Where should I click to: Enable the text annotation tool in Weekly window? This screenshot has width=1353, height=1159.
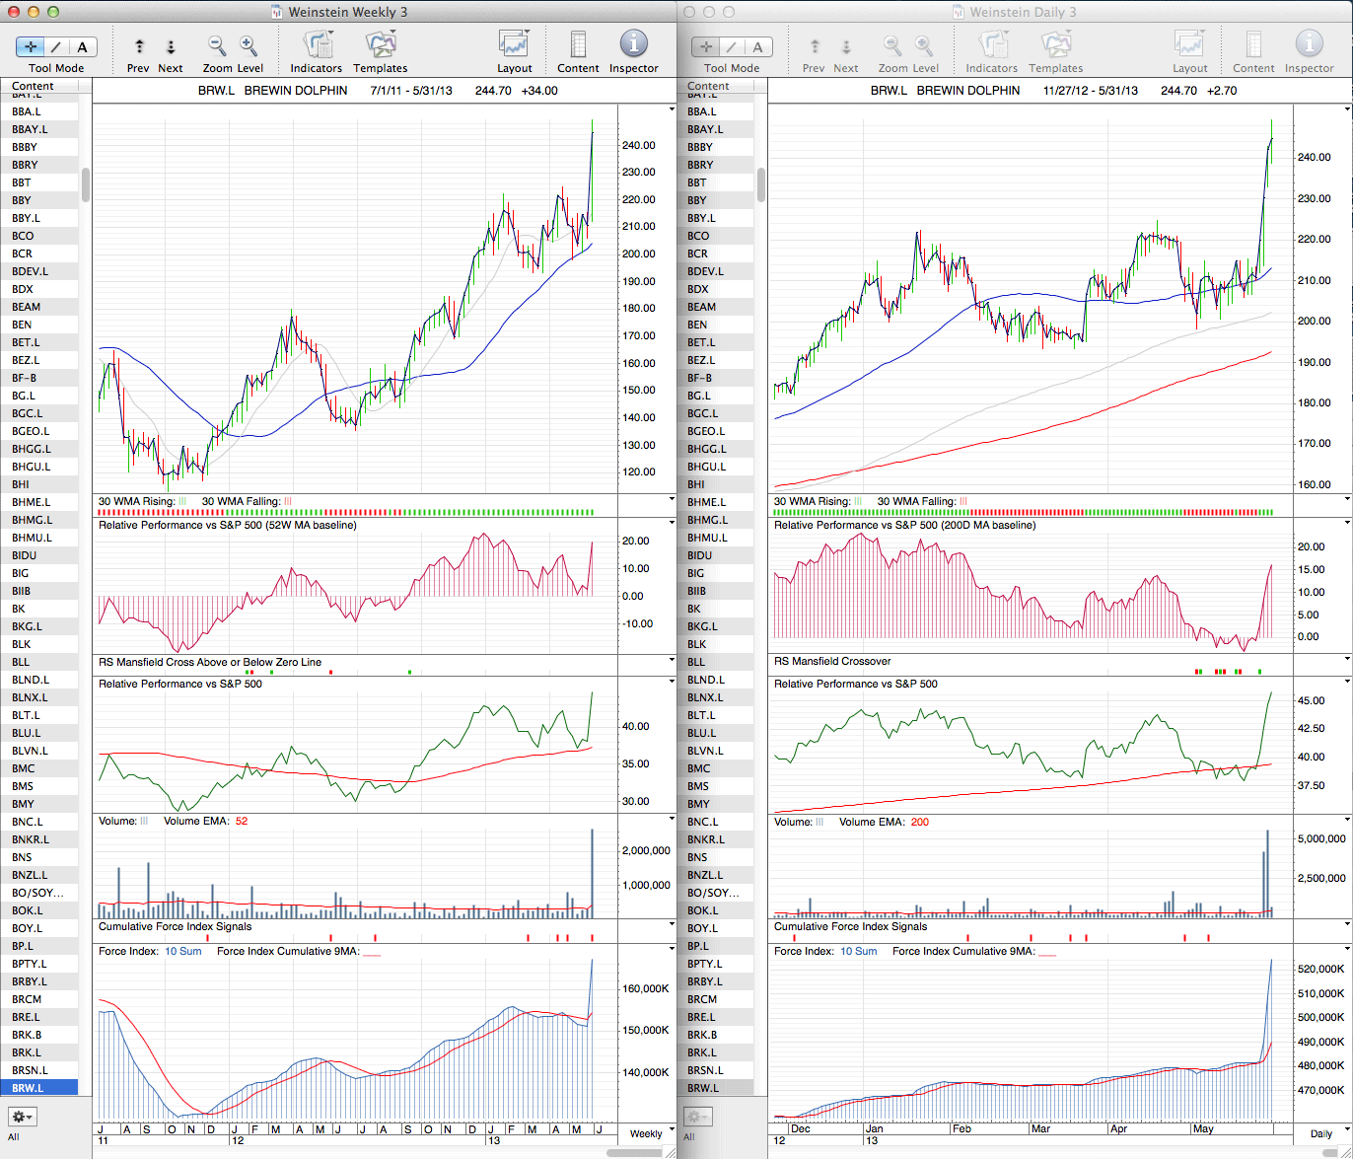point(82,46)
